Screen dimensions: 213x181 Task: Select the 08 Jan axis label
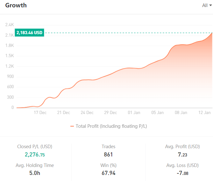pos(181,112)
